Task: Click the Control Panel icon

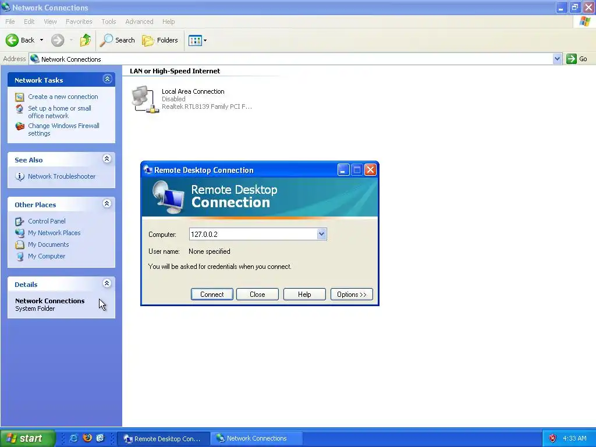Action: tap(20, 221)
